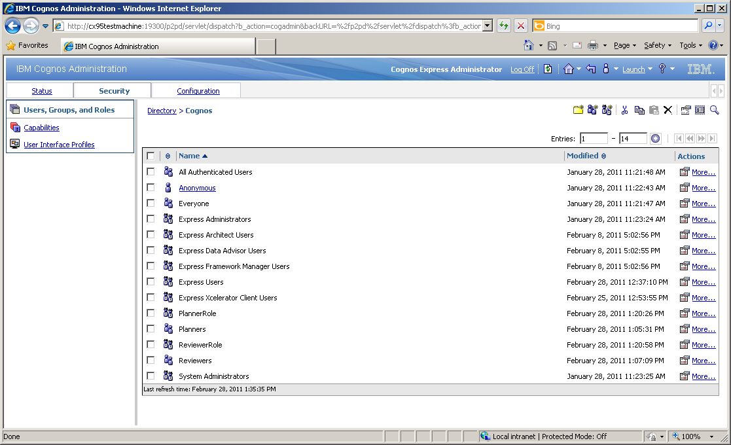Image resolution: width=731 pixels, height=445 pixels.
Task: Click the Cut scissors icon
Action: (625, 110)
